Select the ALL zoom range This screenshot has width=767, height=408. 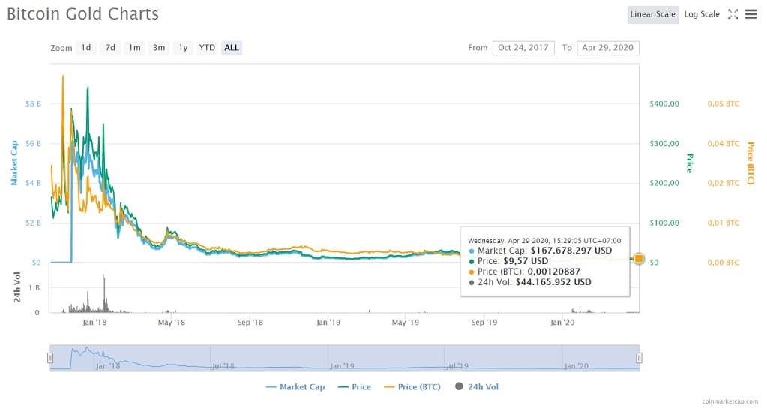click(232, 47)
